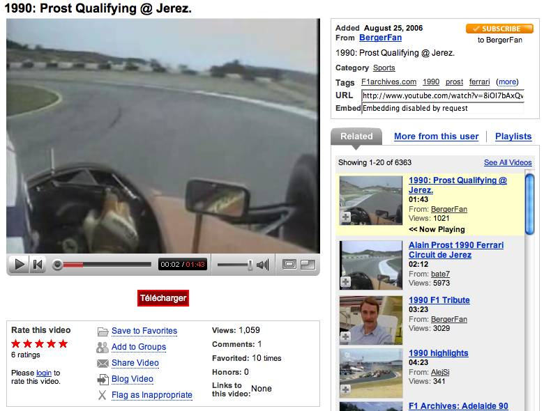The height and width of the screenshot is (411, 544).
Task: Adjust the volume slider handle
Action: click(x=250, y=265)
